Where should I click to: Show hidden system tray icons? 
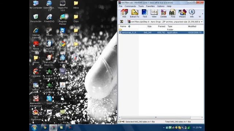pos(164,128)
